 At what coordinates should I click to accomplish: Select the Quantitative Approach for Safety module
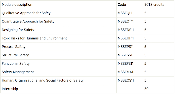pyautogui.click(x=28, y=21)
